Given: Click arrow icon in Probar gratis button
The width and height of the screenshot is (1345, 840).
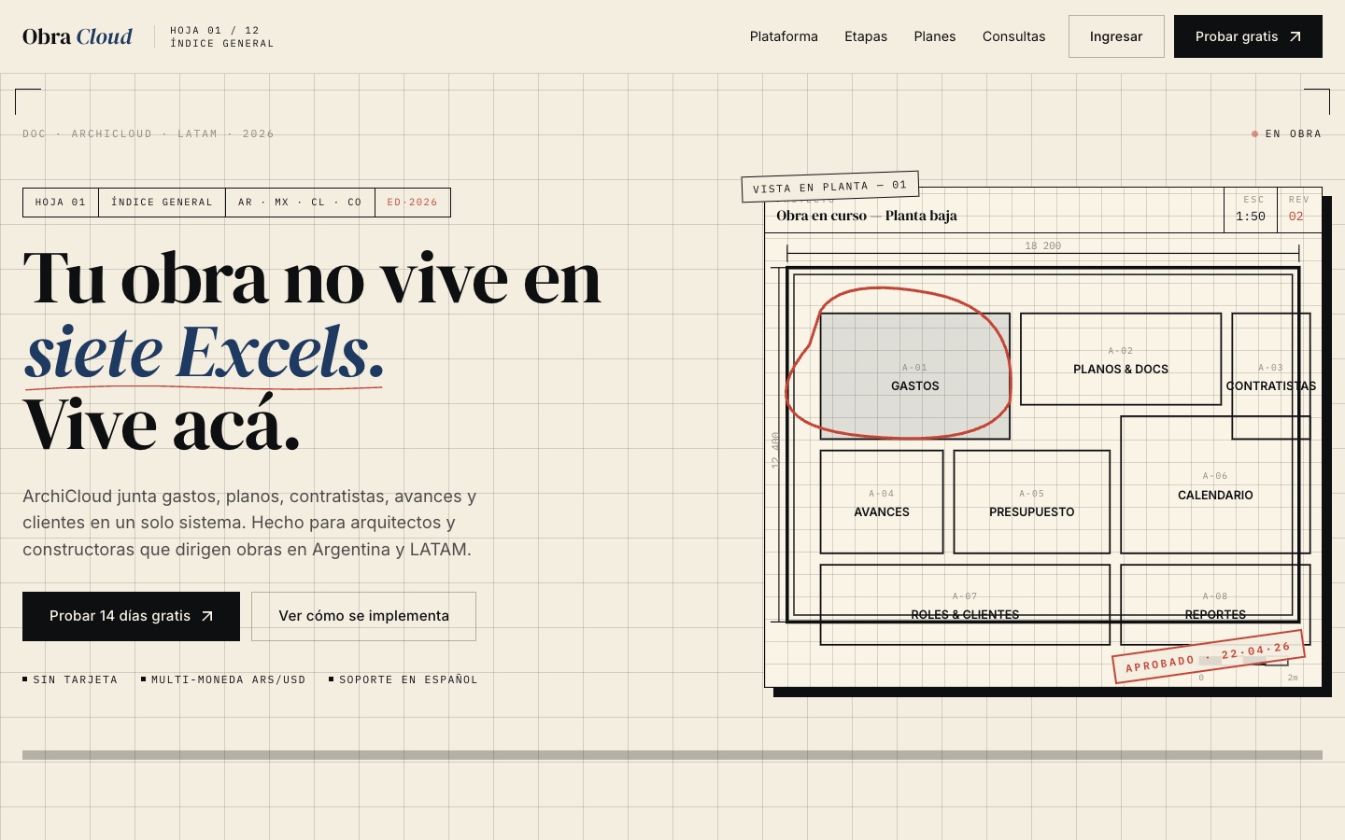Looking at the screenshot, I should [x=1295, y=36].
